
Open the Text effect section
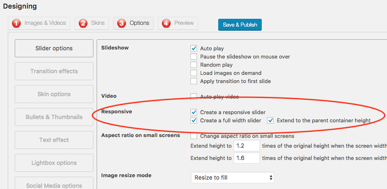[x=54, y=140]
